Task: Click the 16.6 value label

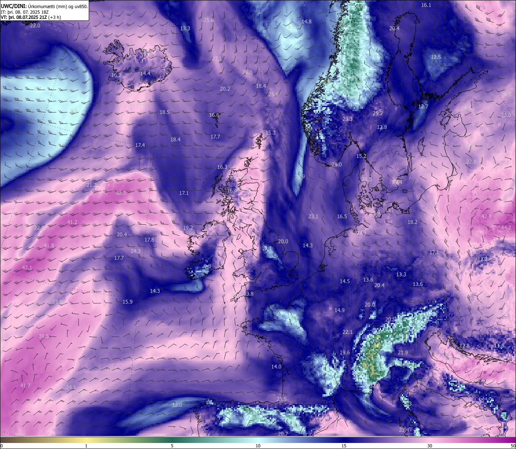Action: pyautogui.click(x=214, y=115)
